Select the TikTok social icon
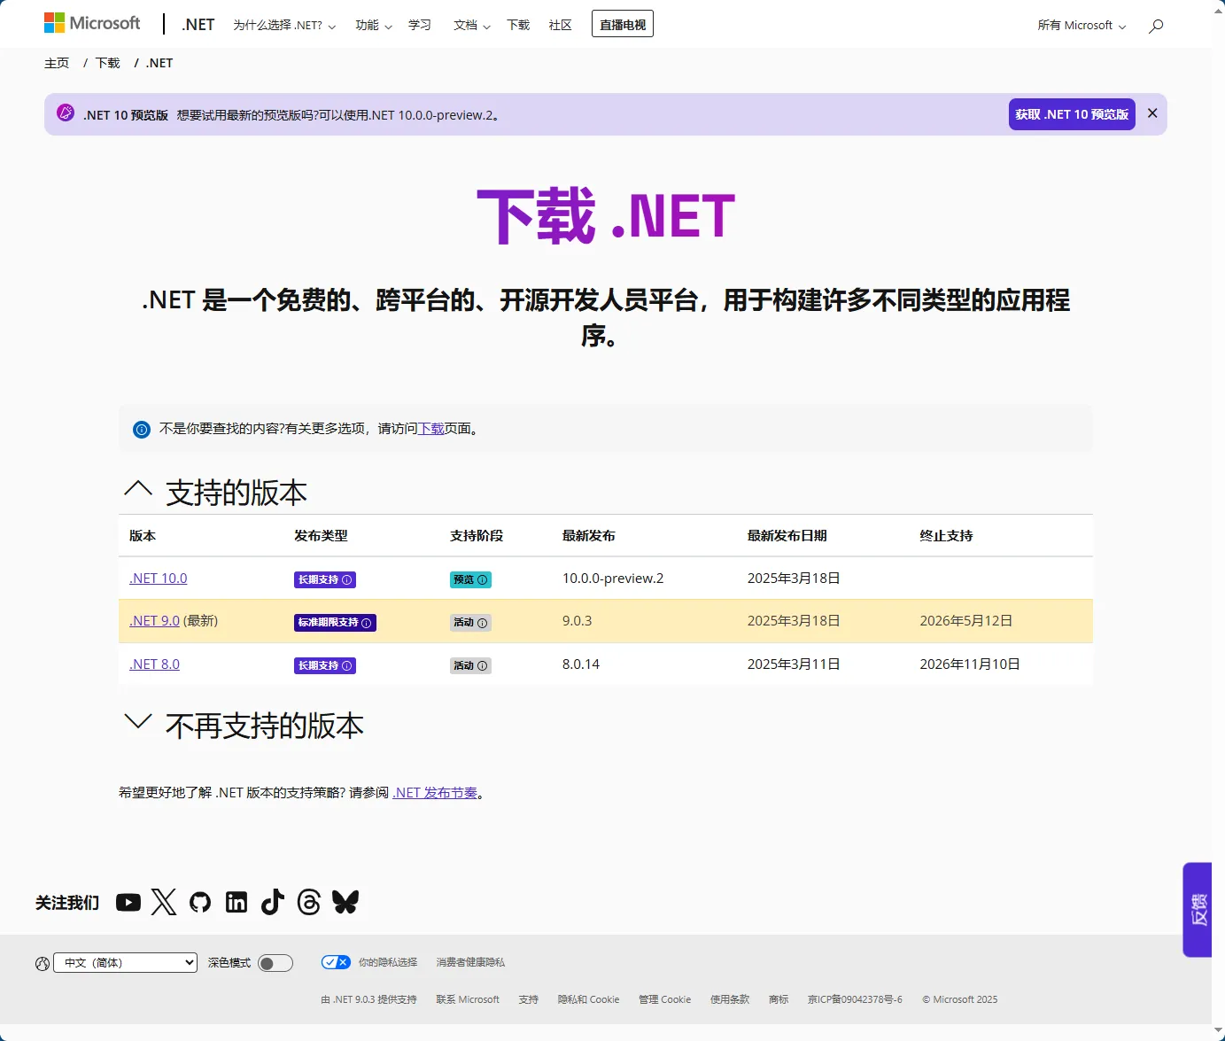1225x1041 pixels. click(x=272, y=902)
